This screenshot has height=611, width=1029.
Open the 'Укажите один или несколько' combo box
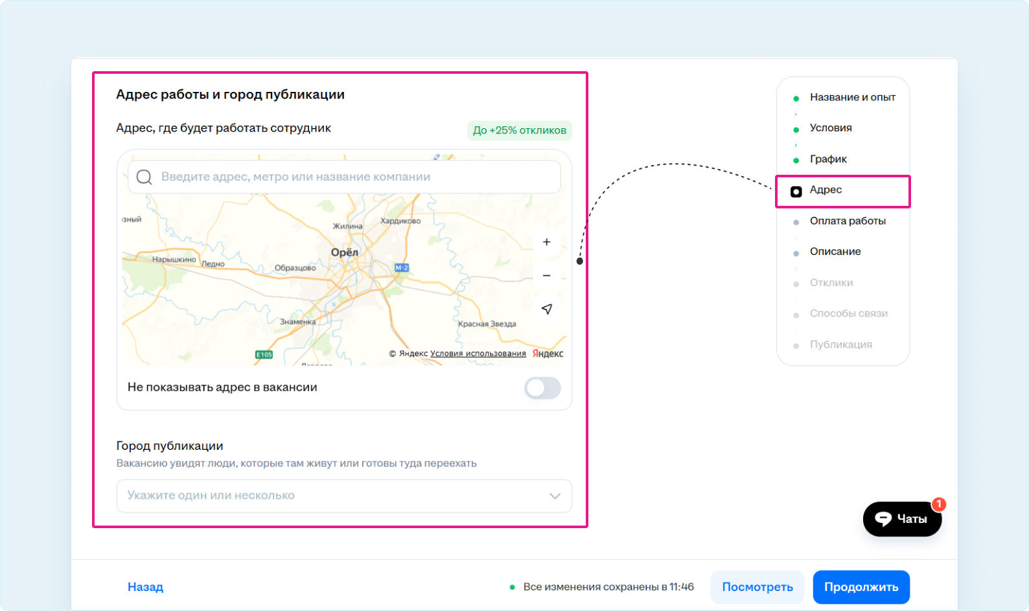click(324, 496)
